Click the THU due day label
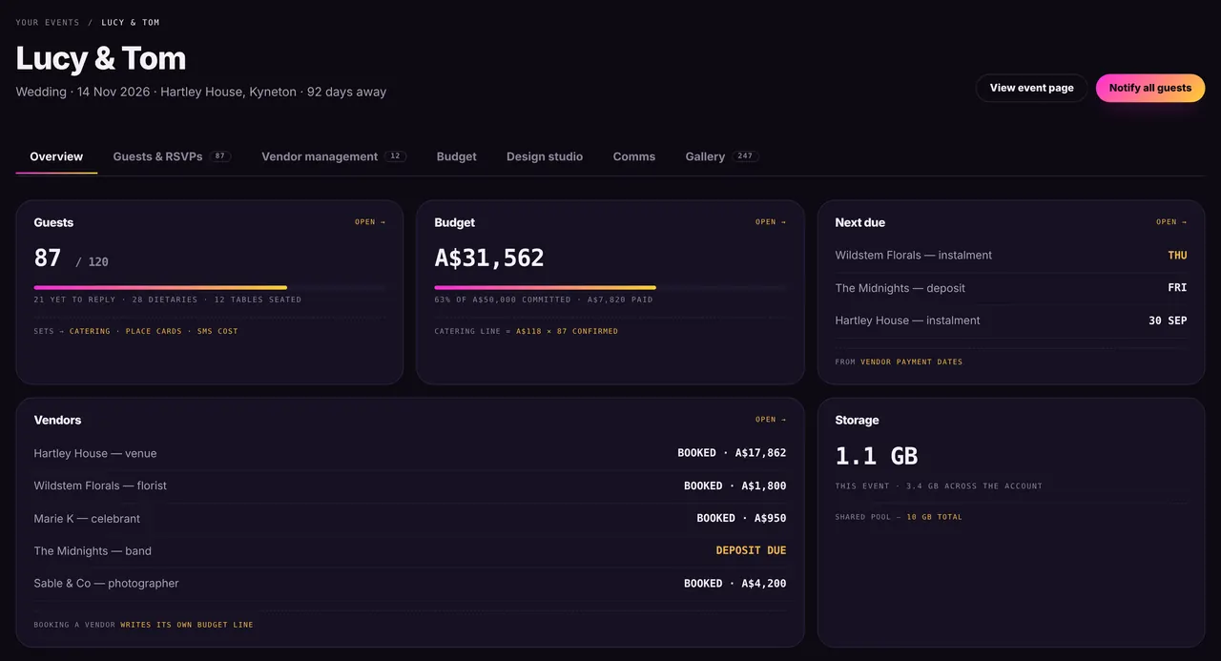1221x661 pixels. (x=1178, y=256)
